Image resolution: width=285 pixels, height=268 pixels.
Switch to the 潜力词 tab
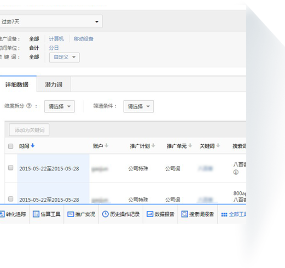point(54,84)
